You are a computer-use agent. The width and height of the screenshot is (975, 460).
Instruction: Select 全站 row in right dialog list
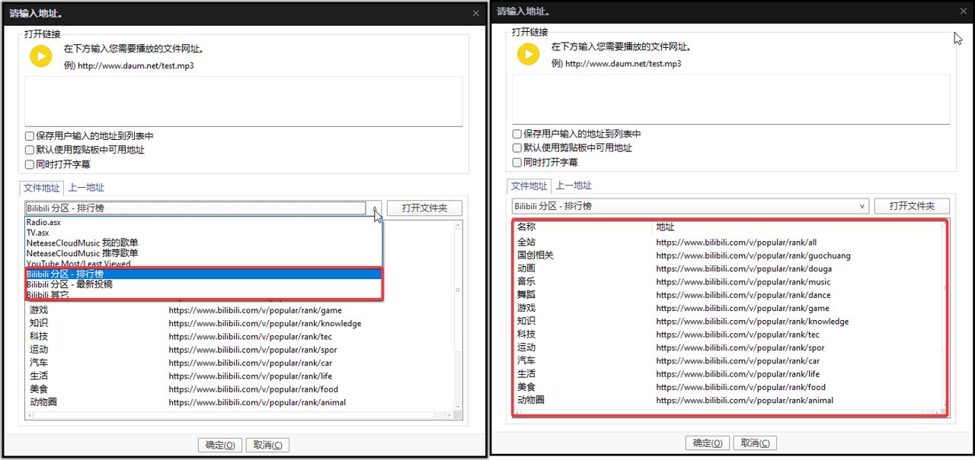point(728,242)
